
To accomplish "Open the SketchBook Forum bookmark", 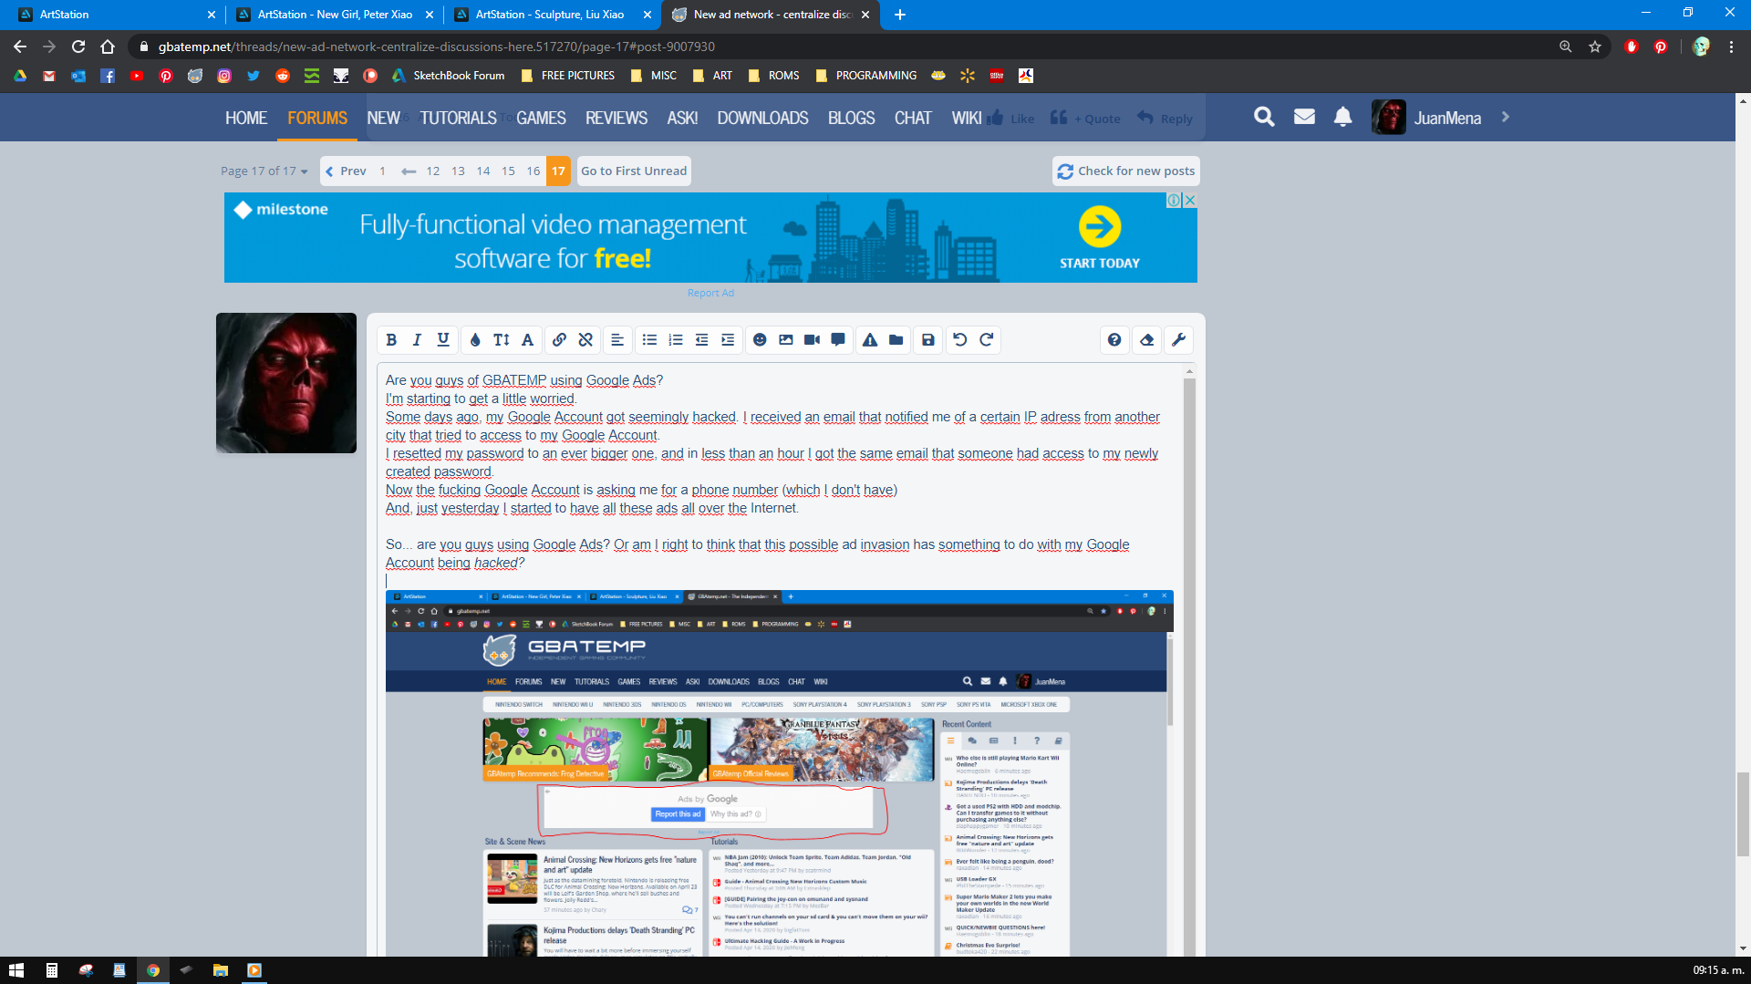I will (449, 76).
